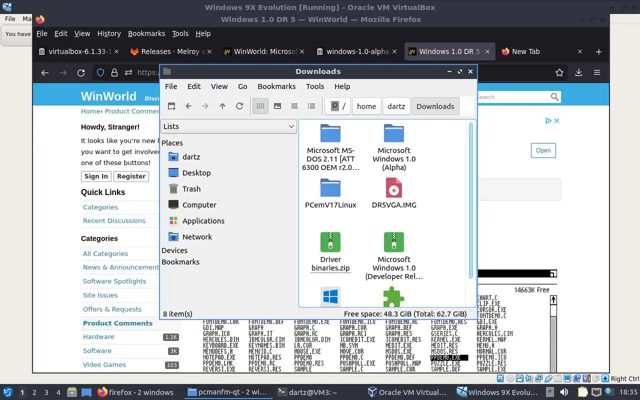
Task: Switch file manager to thumbnail view
Action: (x=277, y=106)
